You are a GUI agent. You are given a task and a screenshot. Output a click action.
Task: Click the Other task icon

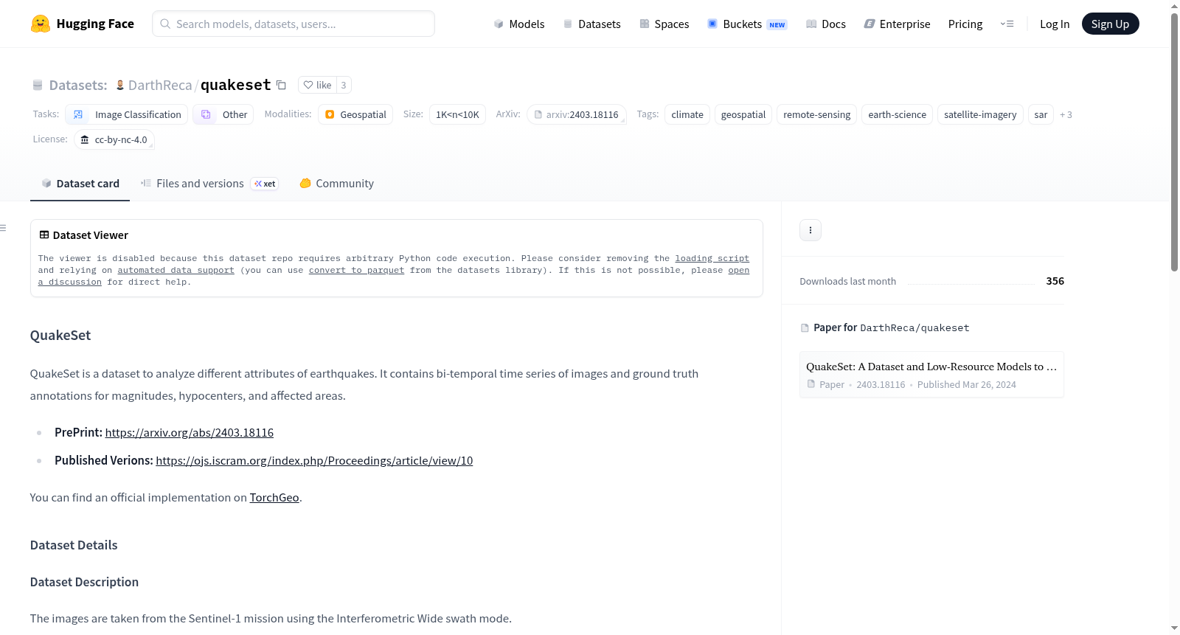(206, 114)
